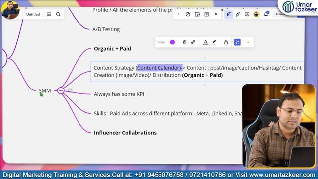Trigger the reactions party popper icon

(x=238, y=14)
